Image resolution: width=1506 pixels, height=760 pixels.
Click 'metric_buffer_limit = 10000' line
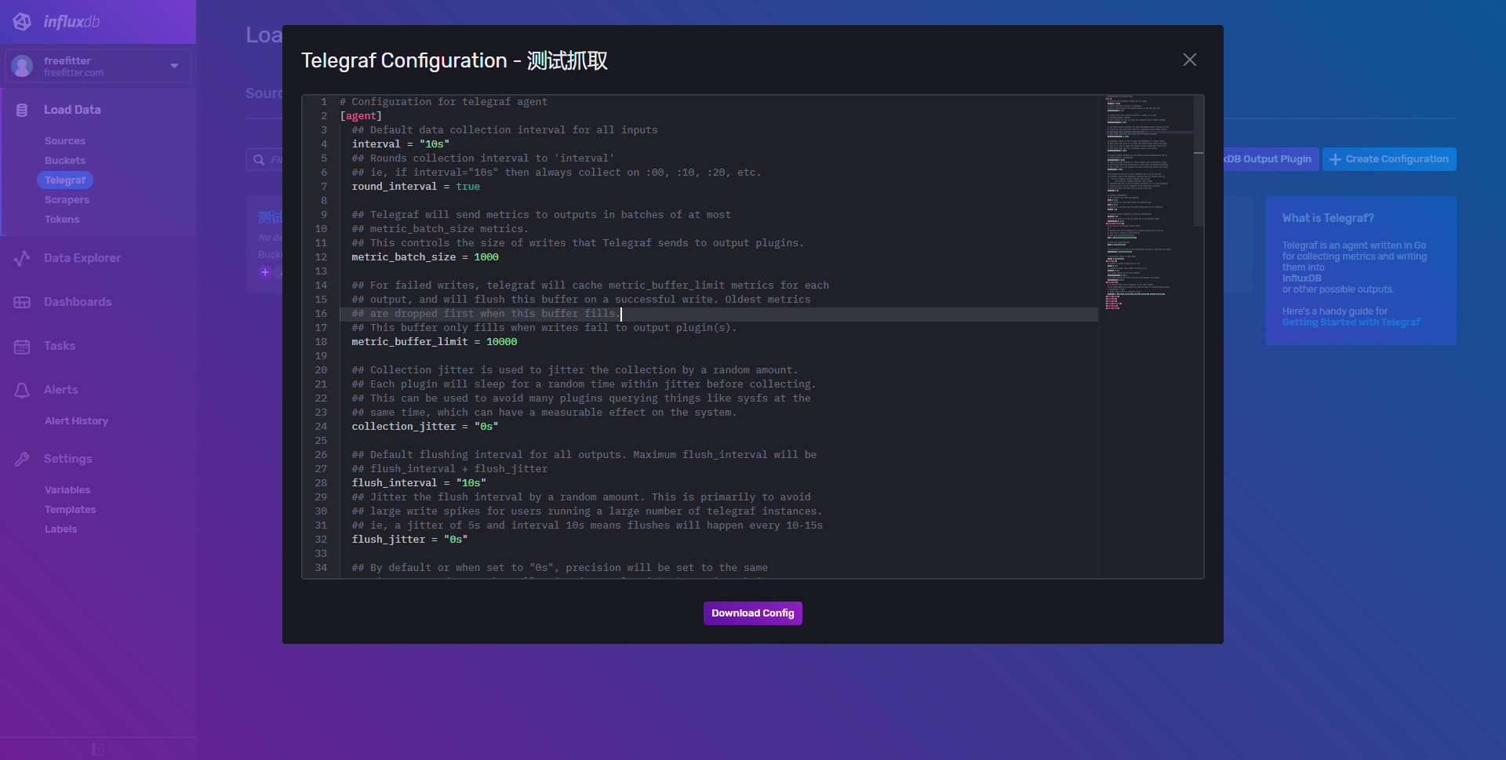pos(435,342)
